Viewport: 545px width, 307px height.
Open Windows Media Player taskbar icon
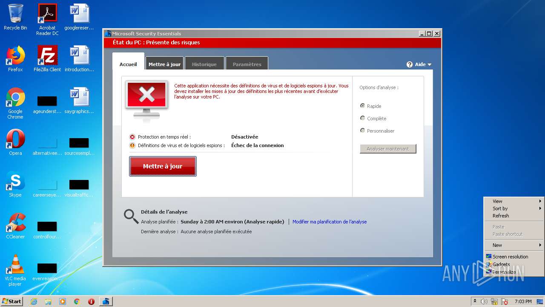click(63, 301)
